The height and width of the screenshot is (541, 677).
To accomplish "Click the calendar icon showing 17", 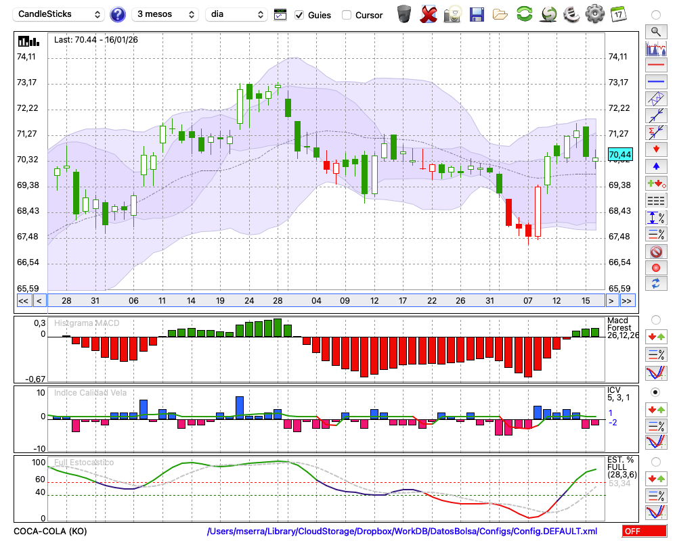I will [x=618, y=14].
